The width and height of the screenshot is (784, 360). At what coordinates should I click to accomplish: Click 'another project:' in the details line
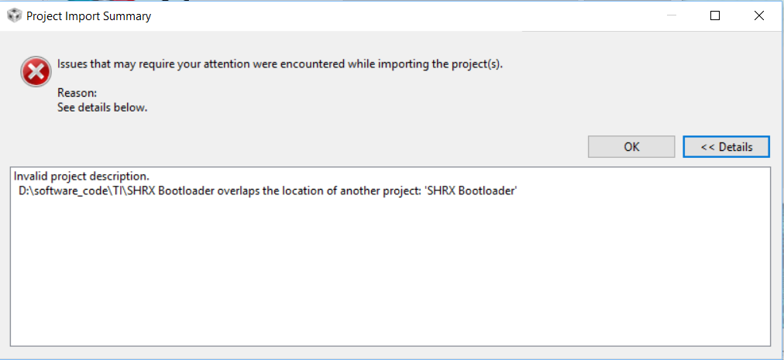(x=395, y=190)
